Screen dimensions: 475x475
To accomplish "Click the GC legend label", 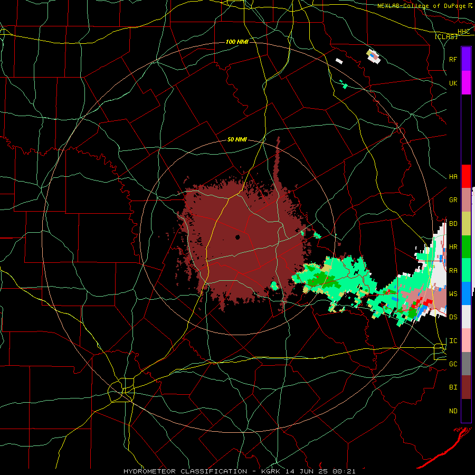I will 453,364.
